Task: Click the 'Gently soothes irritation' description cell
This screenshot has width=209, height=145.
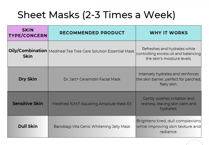Action: point(168,104)
